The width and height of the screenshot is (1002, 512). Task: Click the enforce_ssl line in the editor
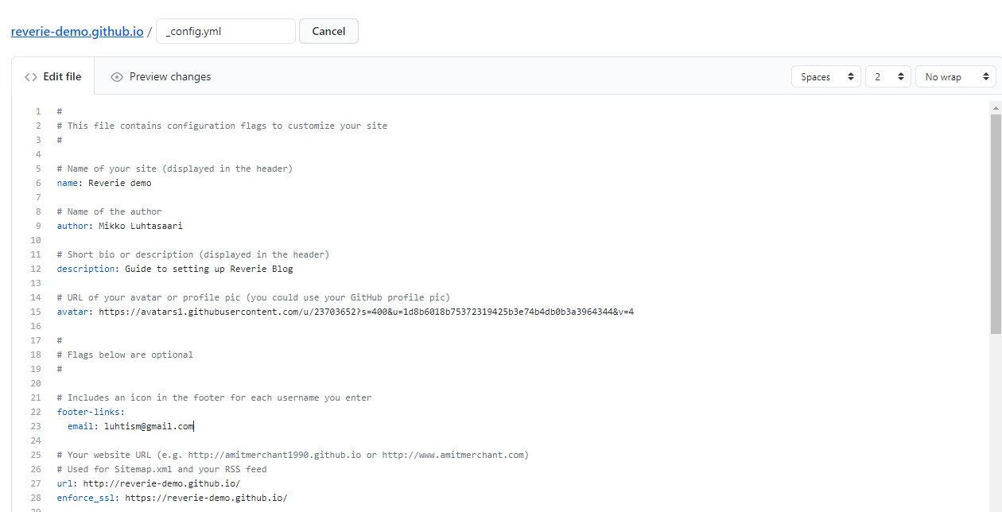[171, 497]
